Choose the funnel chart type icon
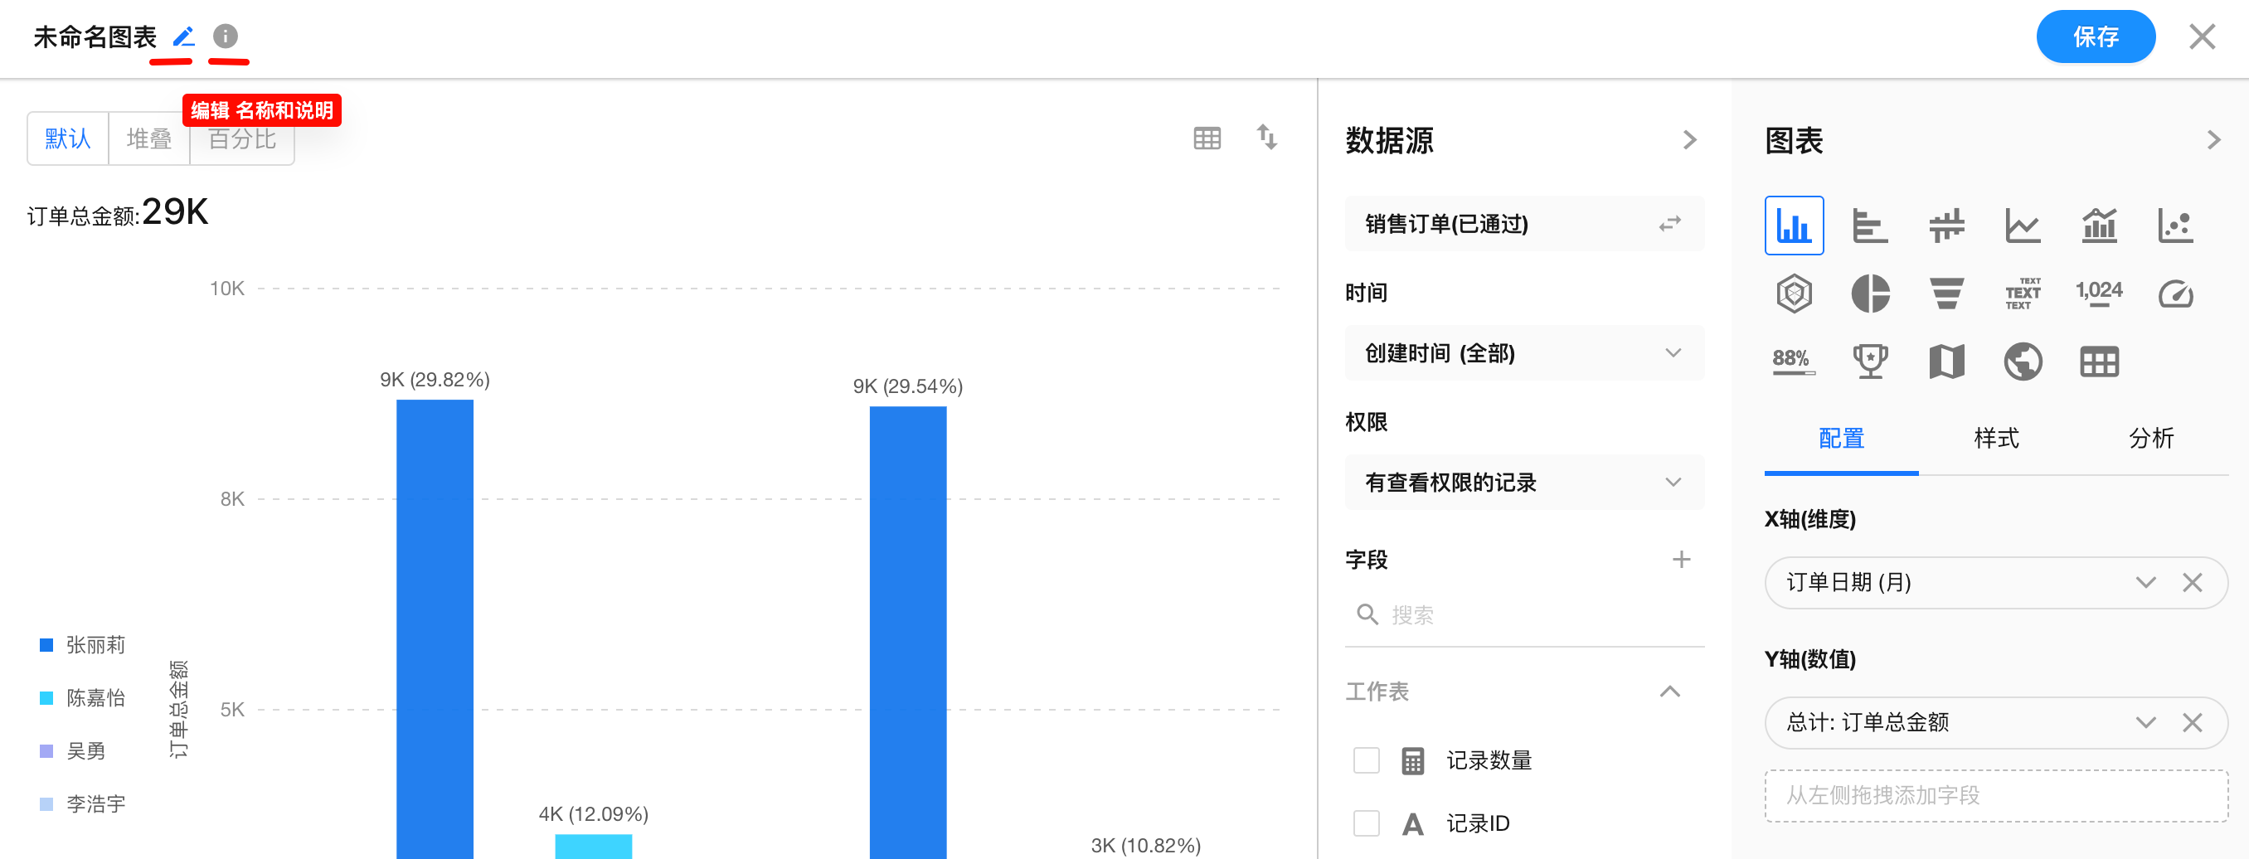The height and width of the screenshot is (859, 2249). [1946, 294]
